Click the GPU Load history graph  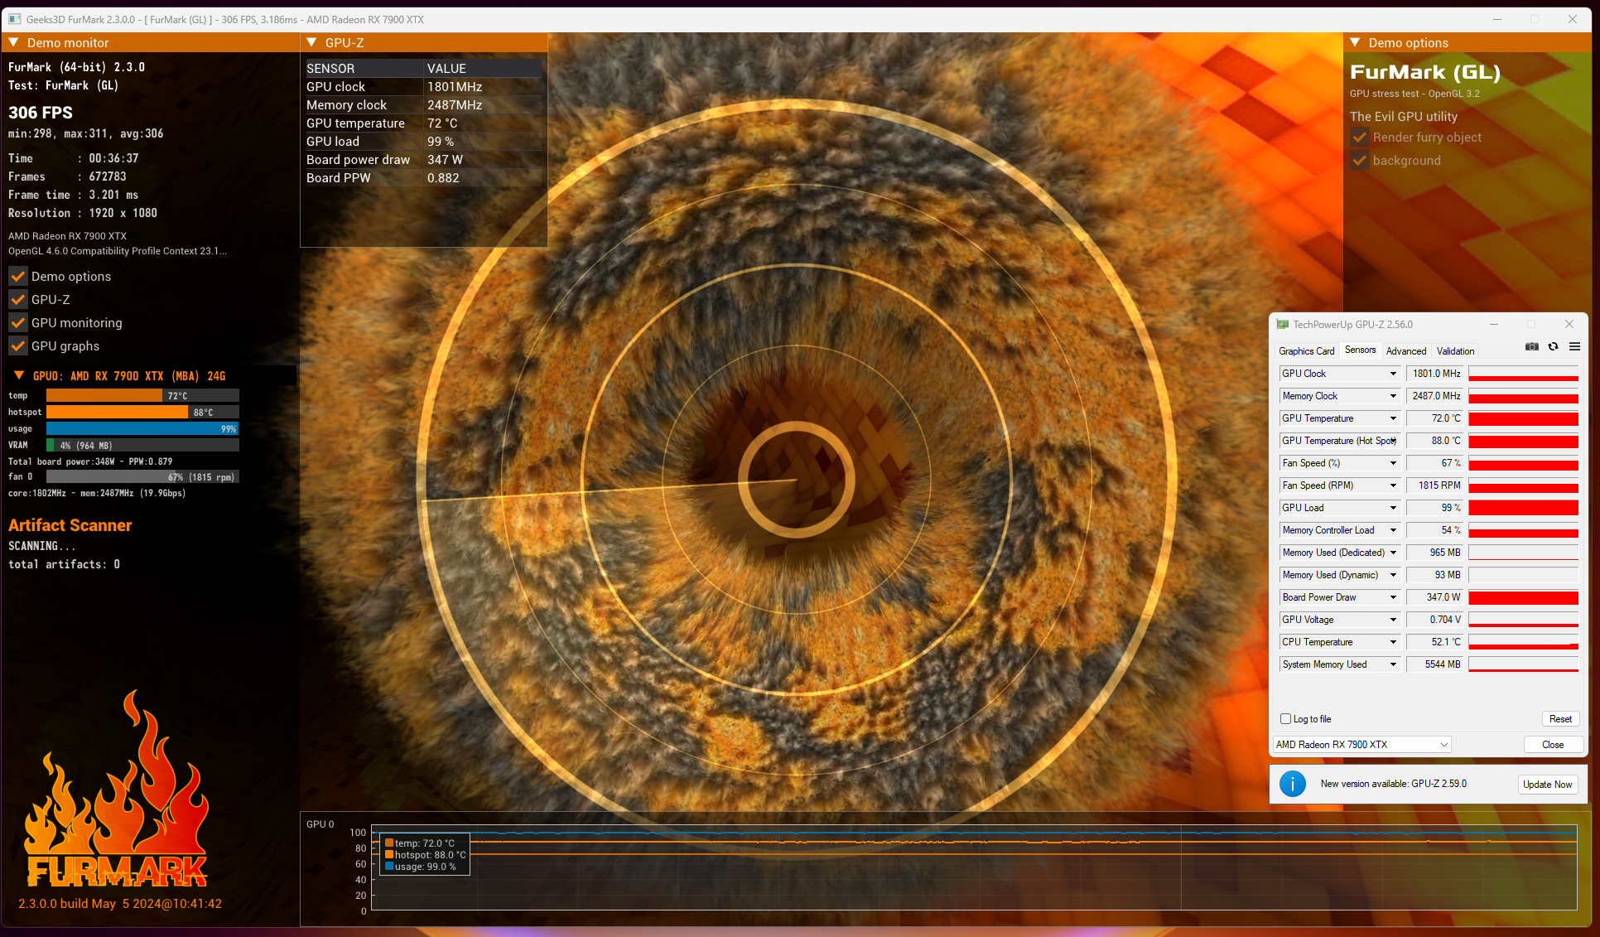tap(1523, 508)
